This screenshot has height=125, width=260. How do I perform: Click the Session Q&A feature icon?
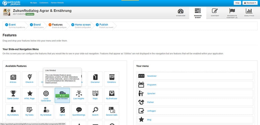pyautogui.click(x=112, y=110)
